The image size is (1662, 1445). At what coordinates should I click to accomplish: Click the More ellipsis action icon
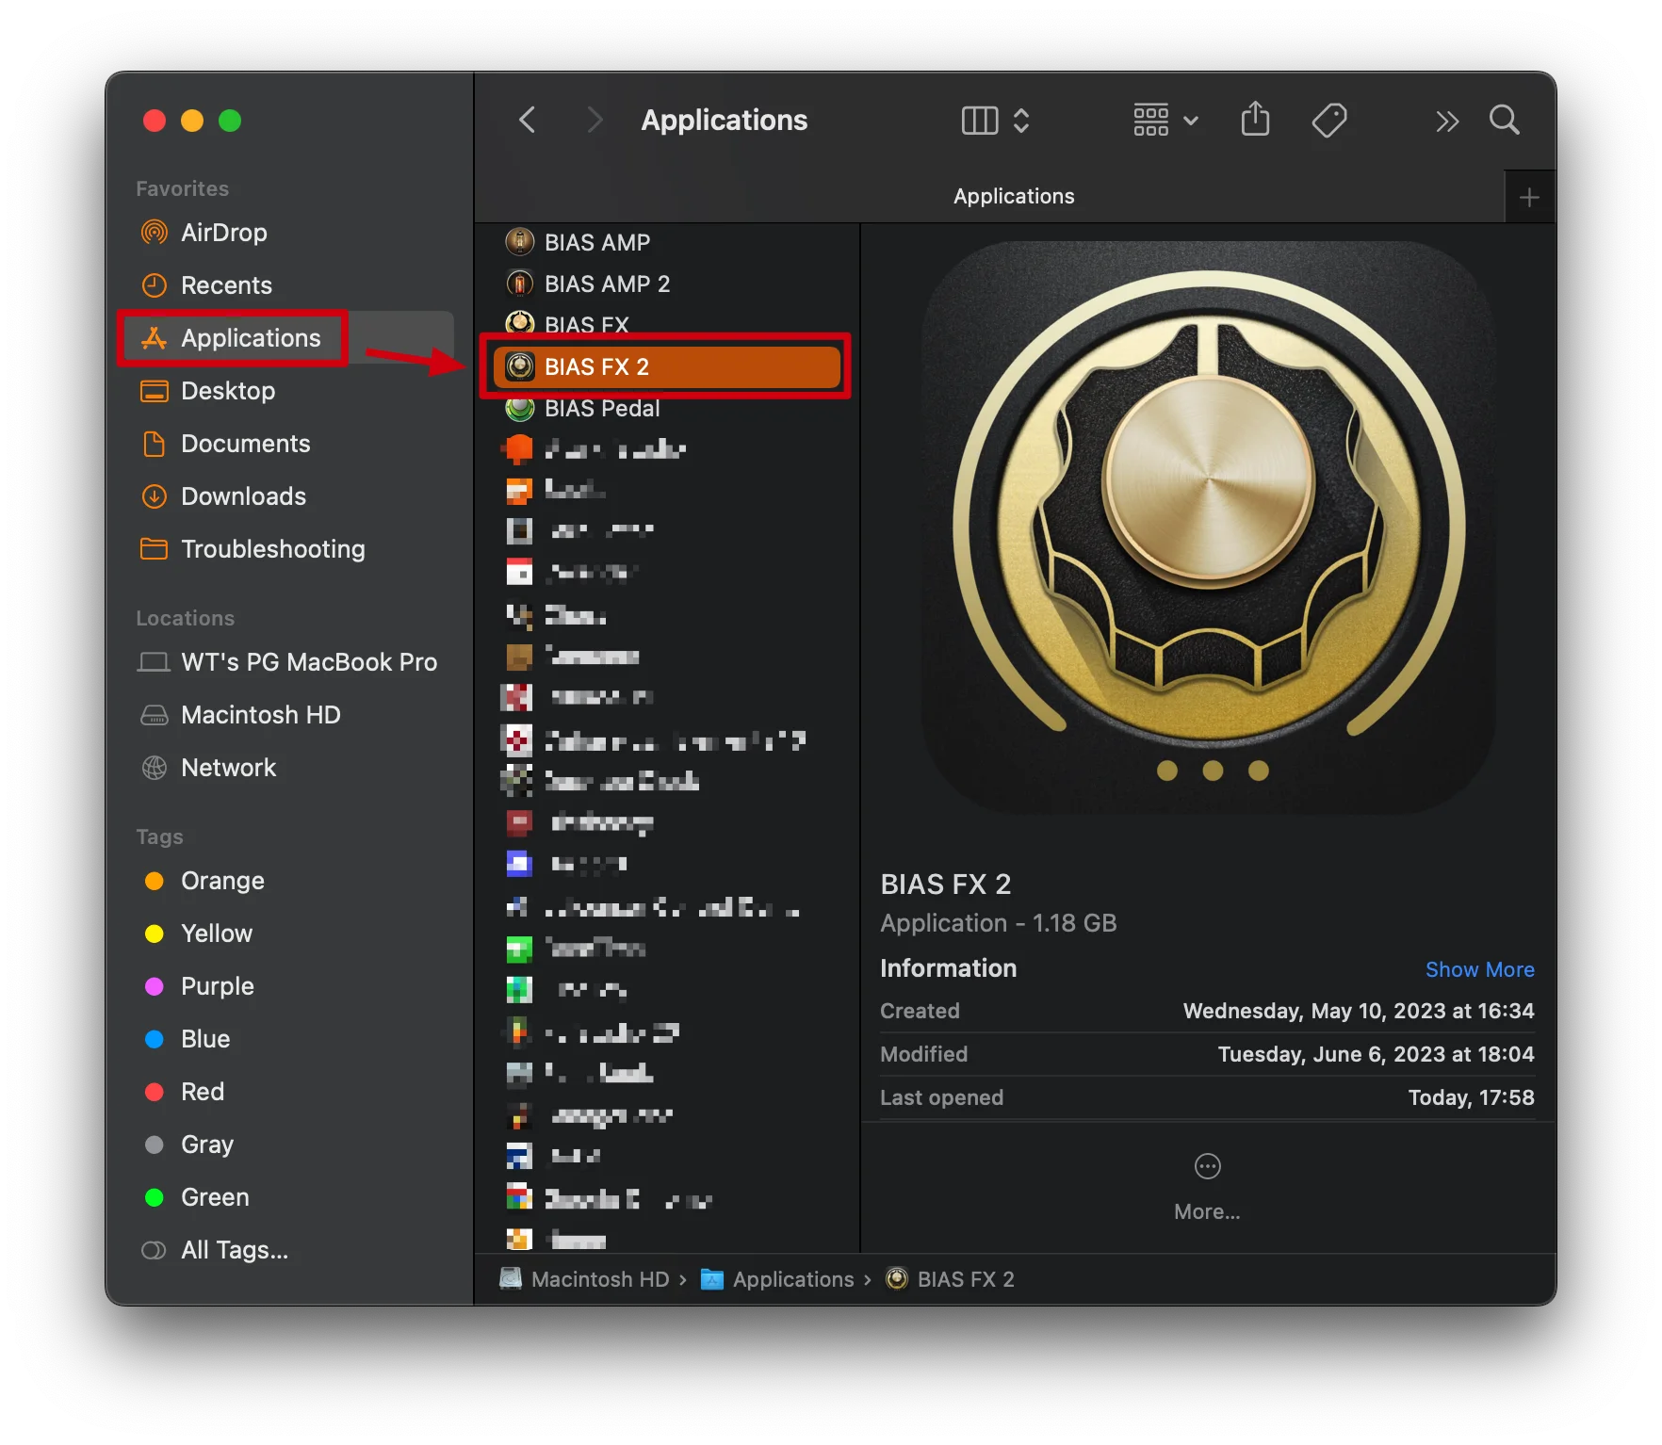click(x=1207, y=1167)
